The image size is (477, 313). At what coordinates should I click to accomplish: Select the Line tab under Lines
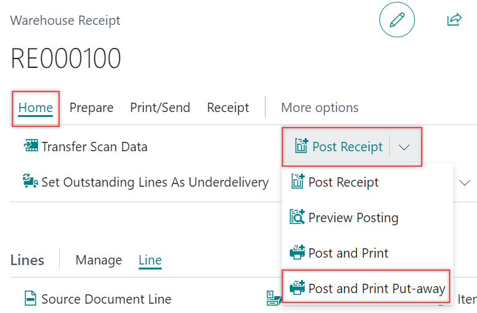pos(150,260)
